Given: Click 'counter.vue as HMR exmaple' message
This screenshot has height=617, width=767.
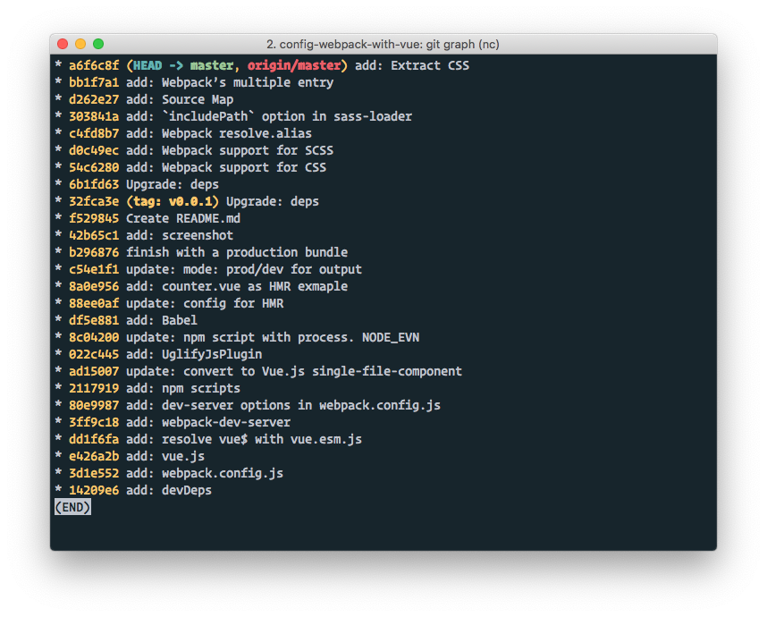Looking at the screenshot, I should pos(255,286).
